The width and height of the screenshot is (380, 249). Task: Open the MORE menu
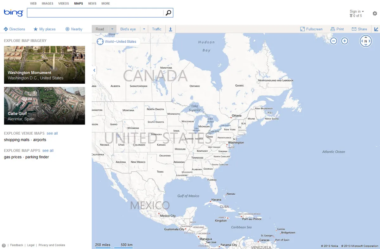105,3
